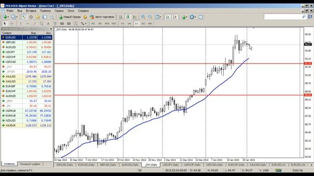Select XAUUSD row in Market Watch
Viewport: 314px width, 176px height.
(26, 77)
